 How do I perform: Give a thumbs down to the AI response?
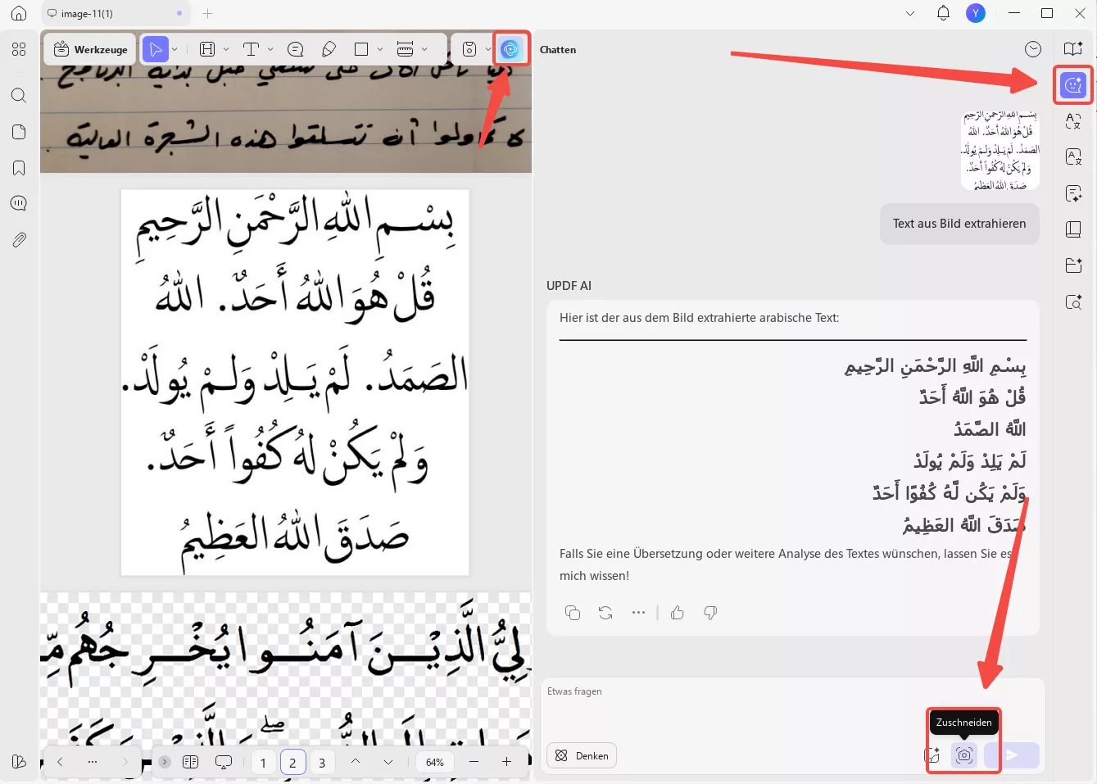709,612
